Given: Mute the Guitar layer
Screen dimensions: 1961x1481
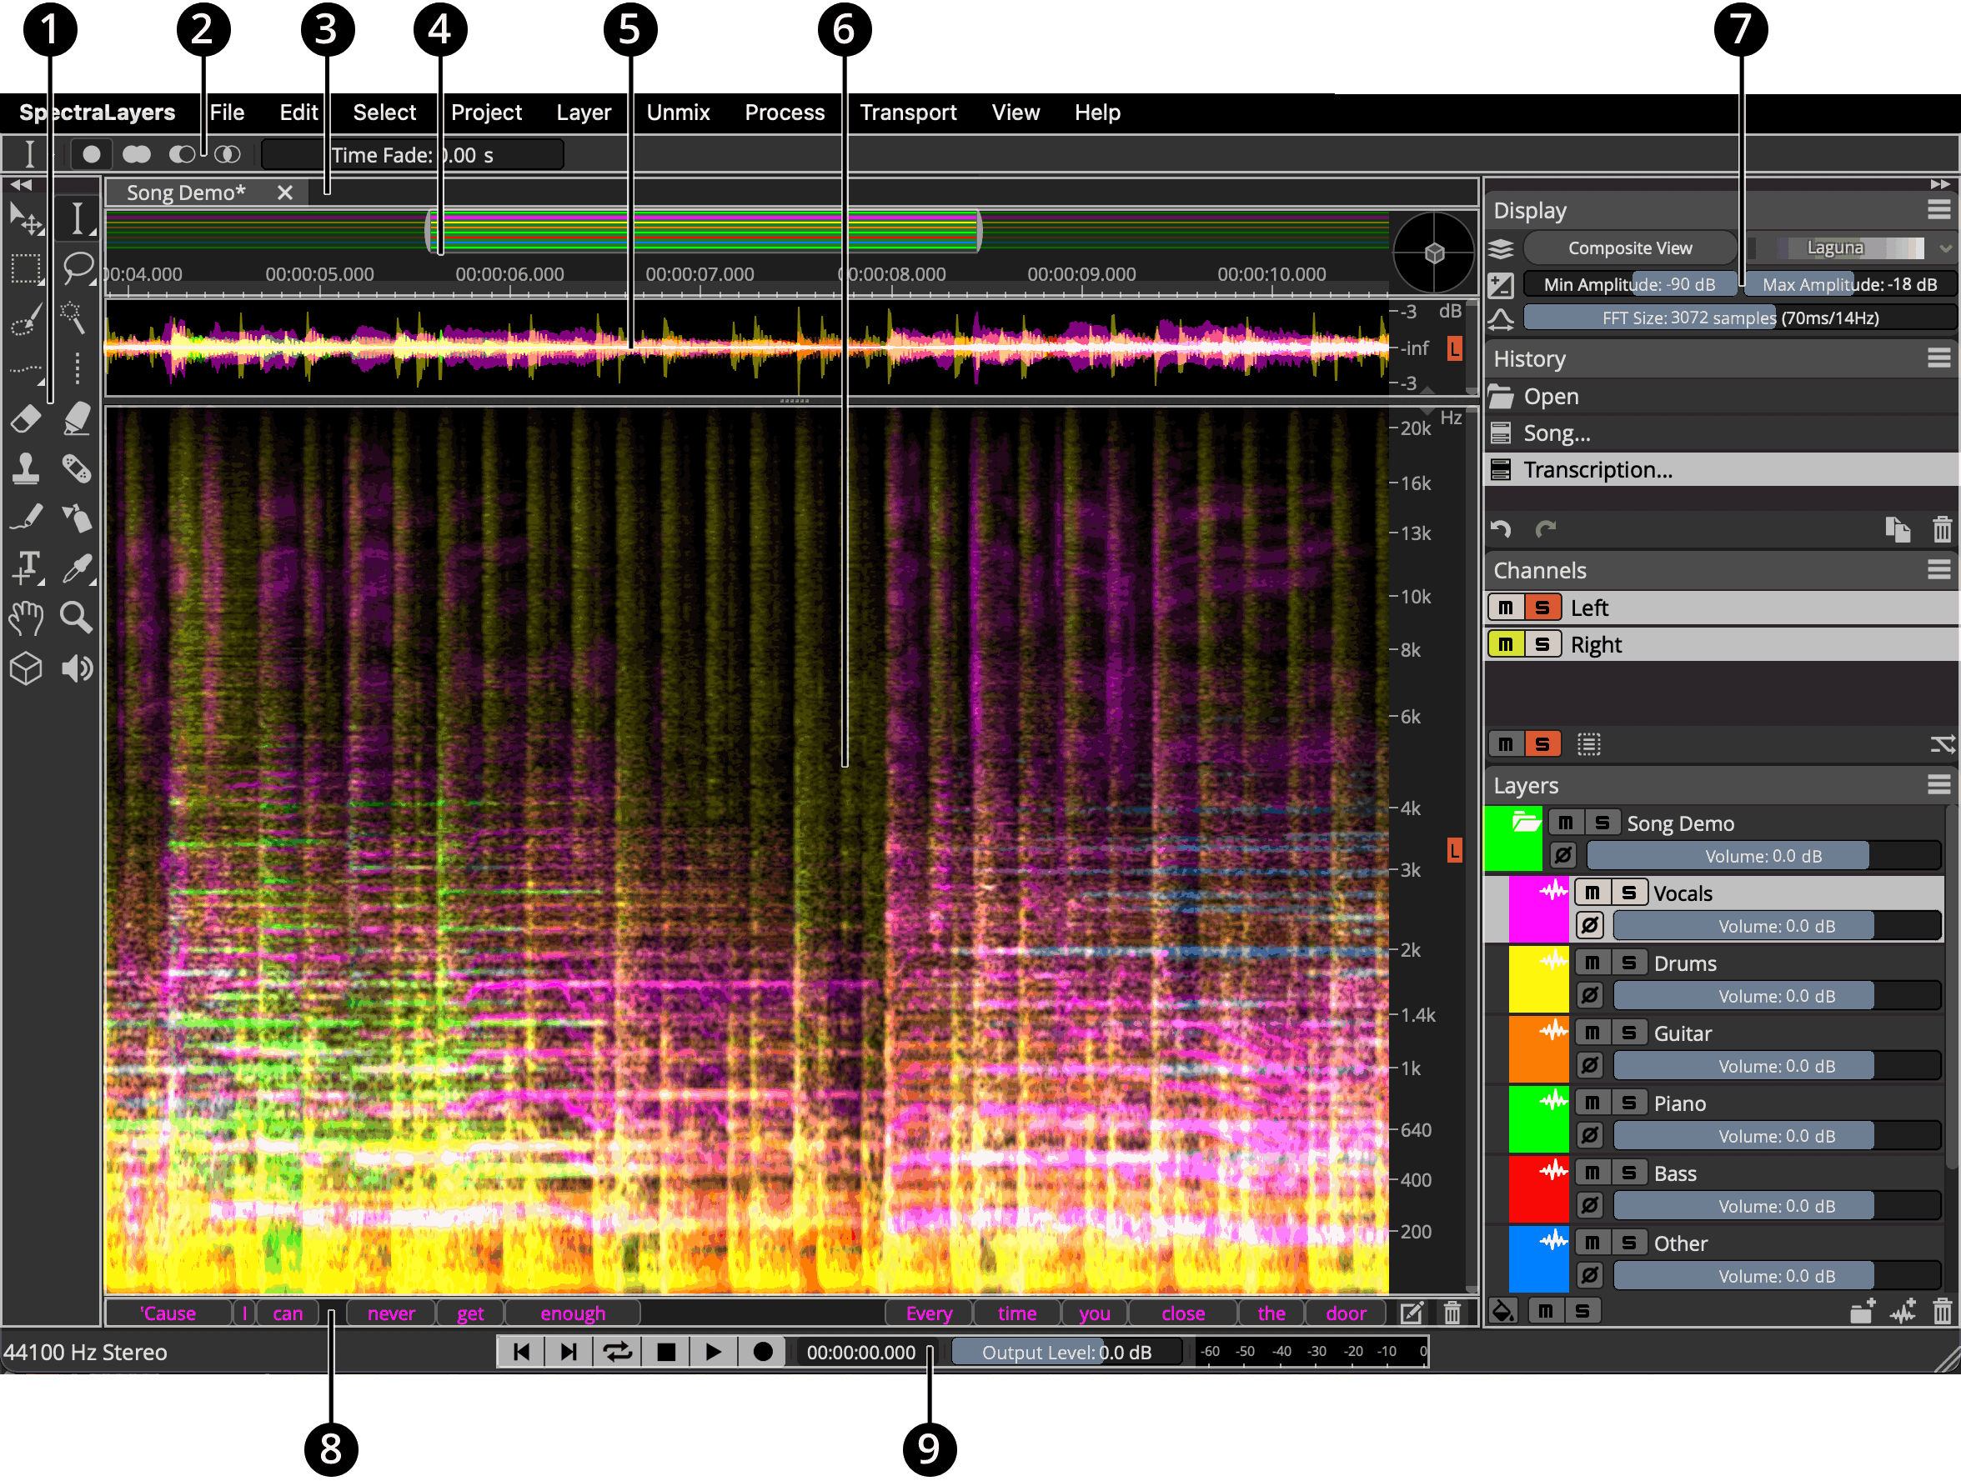Looking at the screenshot, I should pyautogui.click(x=1593, y=1033).
